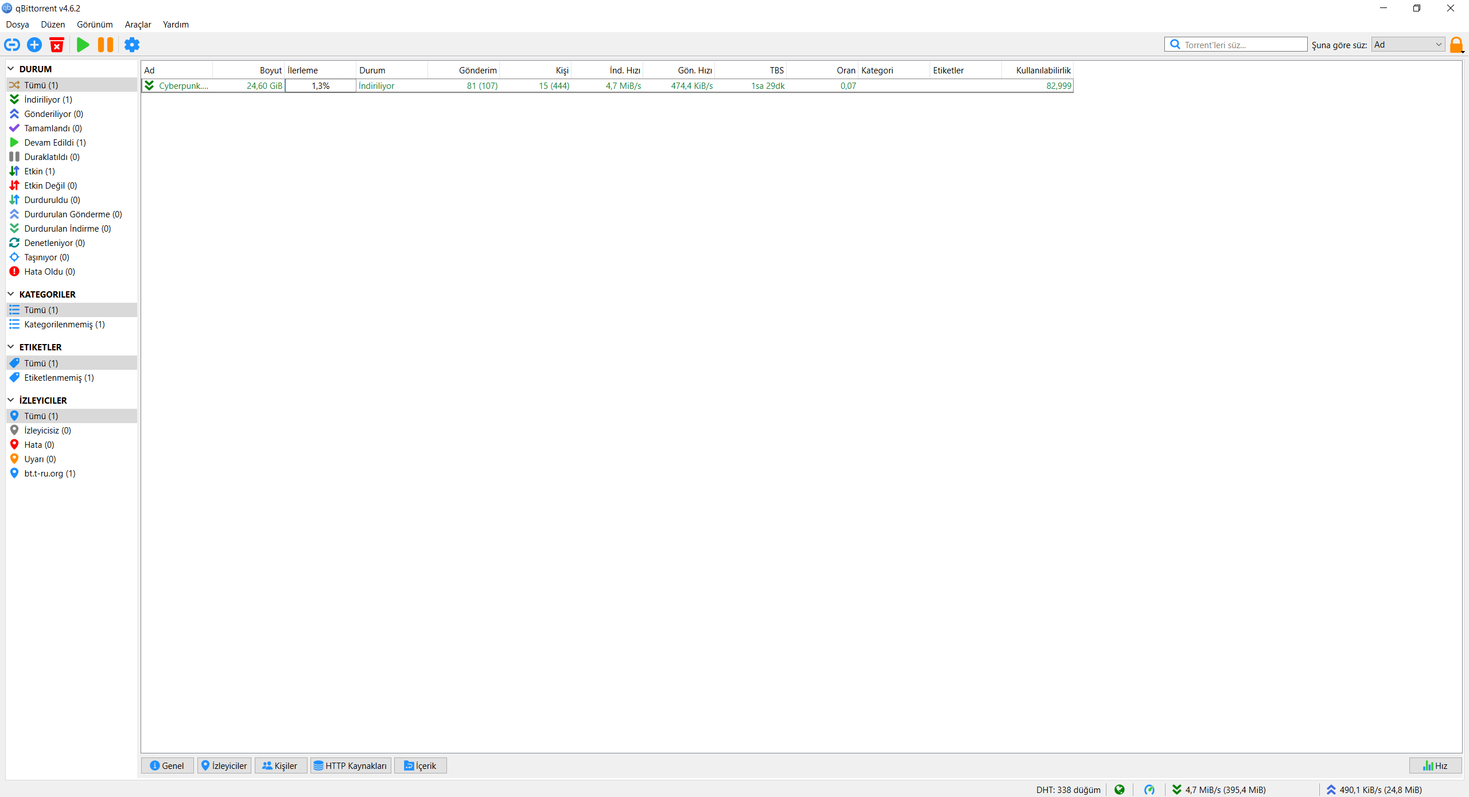Collapse the DURUM section
Viewport: 1469px width, 797px height.
[11, 69]
